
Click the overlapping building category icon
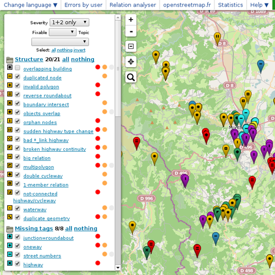click(x=10, y=67)
